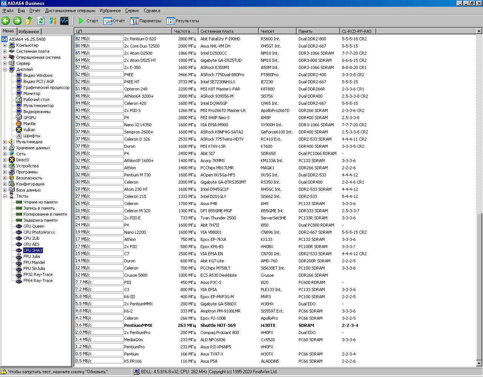This screenshot has width=483, height=377.
Task: Refresh the benchmark with the toolbar refresh icon
Action: pyautogui.click(x=41, y=21)
